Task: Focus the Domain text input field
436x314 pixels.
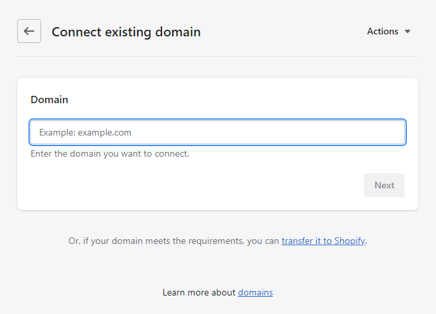Action: click(x=217, y=132)
